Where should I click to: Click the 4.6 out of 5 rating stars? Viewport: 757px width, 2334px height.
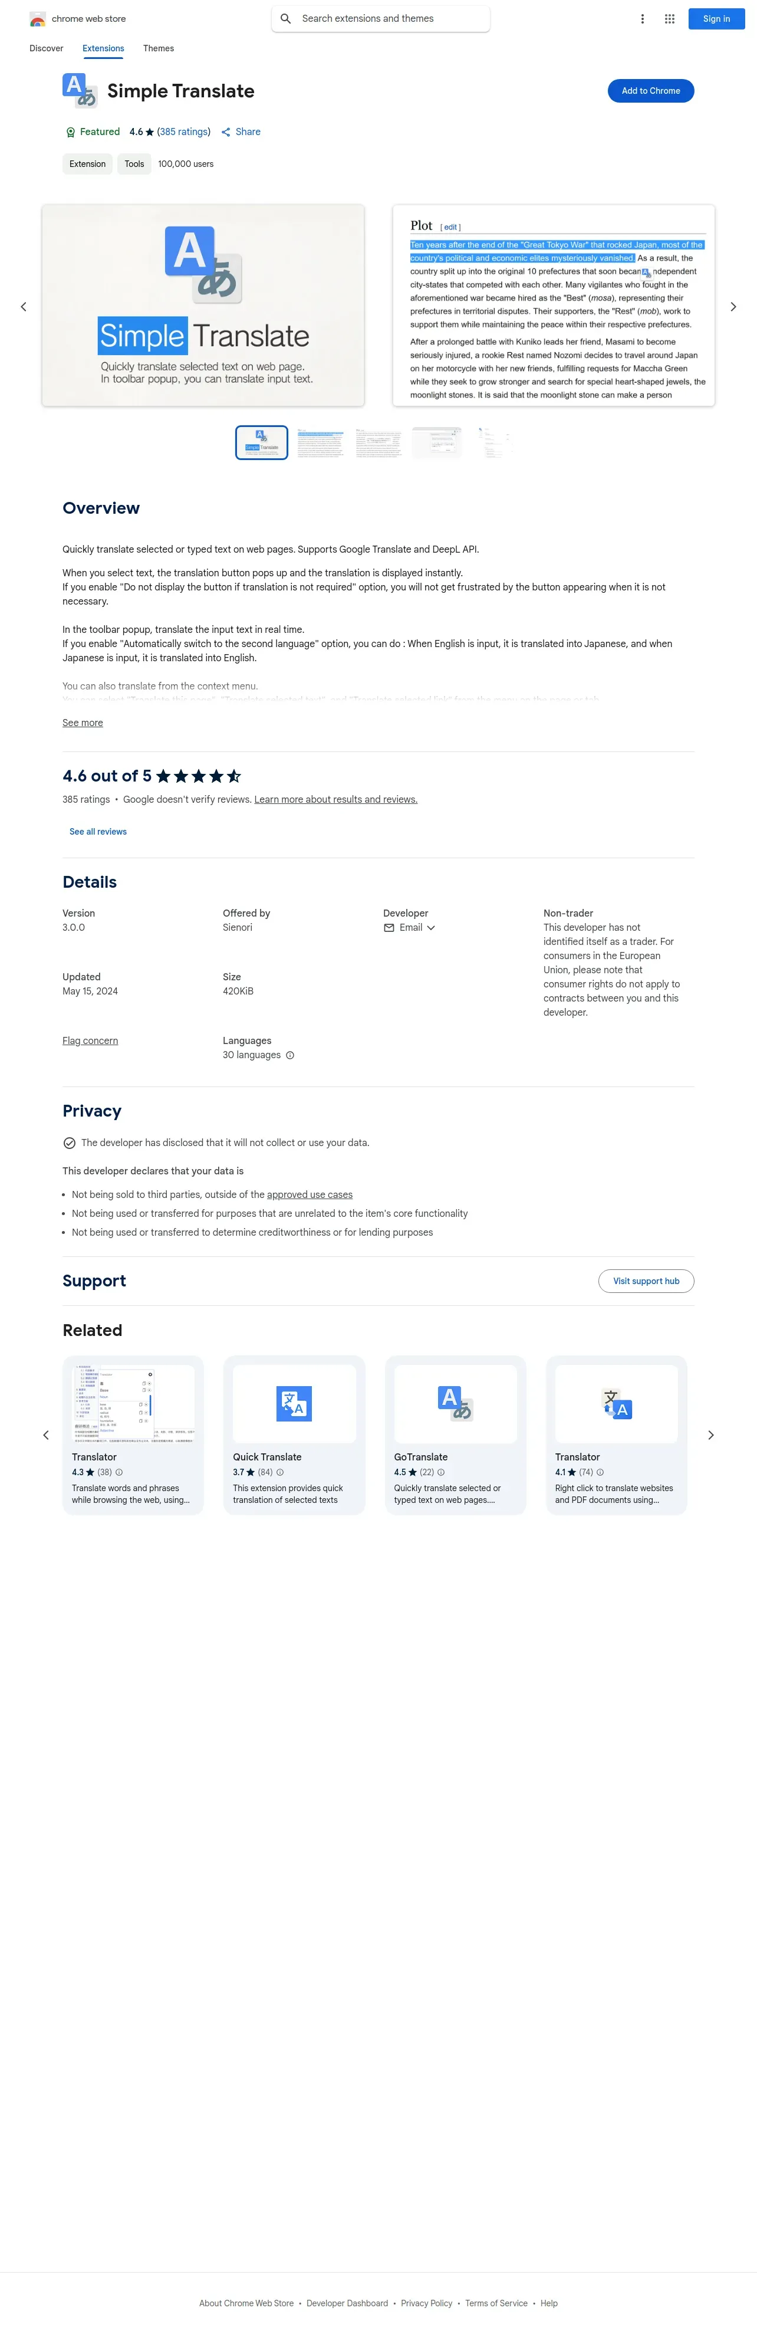point(198,776)
